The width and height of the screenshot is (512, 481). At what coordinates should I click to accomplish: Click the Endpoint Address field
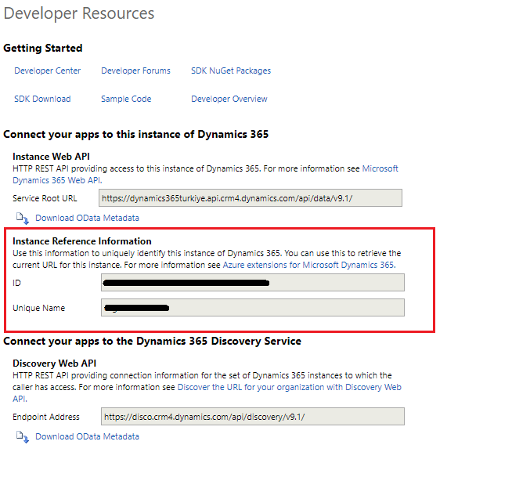253,416
